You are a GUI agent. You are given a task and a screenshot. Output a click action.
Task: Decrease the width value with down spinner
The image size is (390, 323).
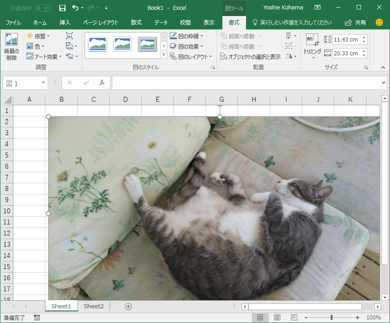pyautogui.click(x=364, y=55)
